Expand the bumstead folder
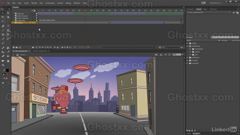 (x=190, y=49)
